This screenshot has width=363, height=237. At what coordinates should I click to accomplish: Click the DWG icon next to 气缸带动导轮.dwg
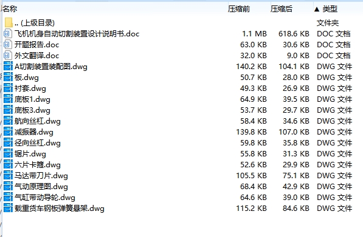click(8, 198)
